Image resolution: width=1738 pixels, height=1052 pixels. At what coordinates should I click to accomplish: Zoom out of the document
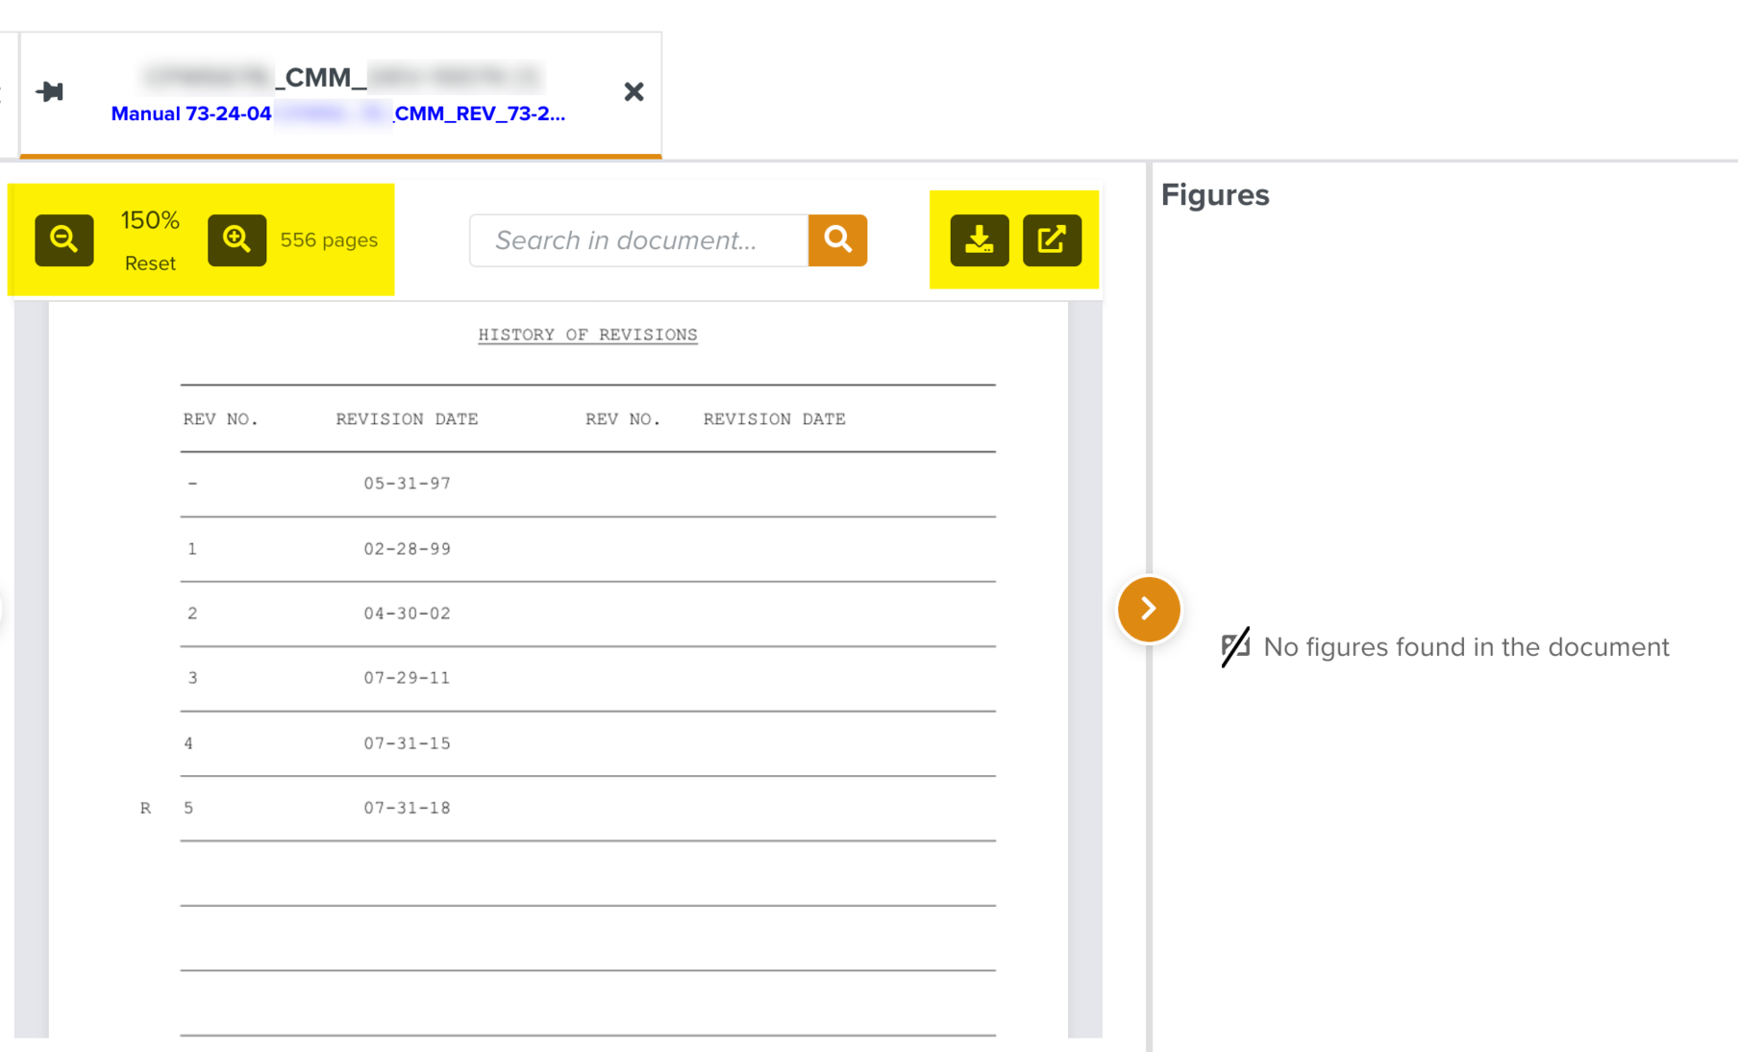pyautogui.click(x=64, y=239)
